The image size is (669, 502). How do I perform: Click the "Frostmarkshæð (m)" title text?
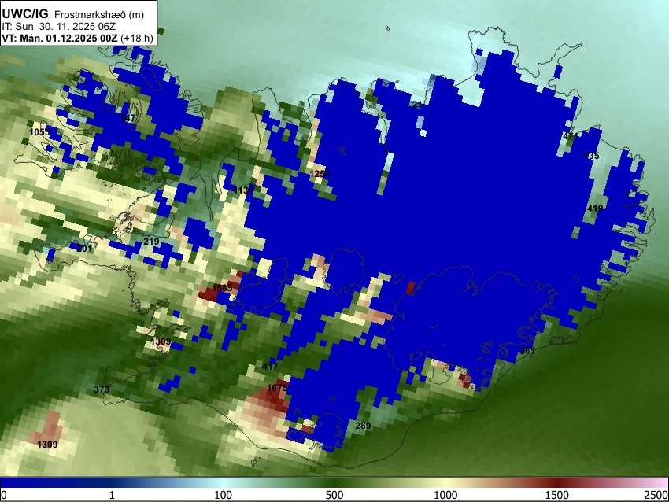coord(99,14)
